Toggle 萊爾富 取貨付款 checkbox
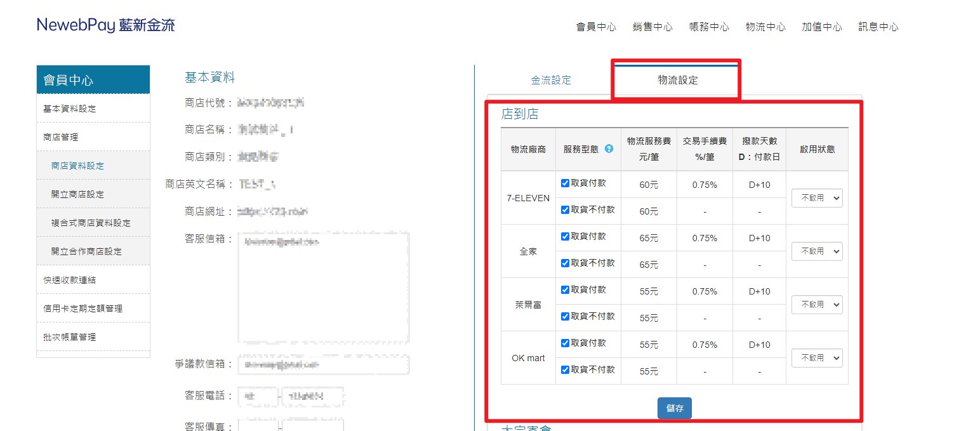 [565, 290]
